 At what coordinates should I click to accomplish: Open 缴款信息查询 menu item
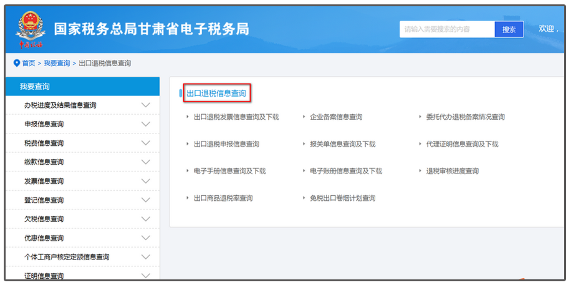click(44, 162)
